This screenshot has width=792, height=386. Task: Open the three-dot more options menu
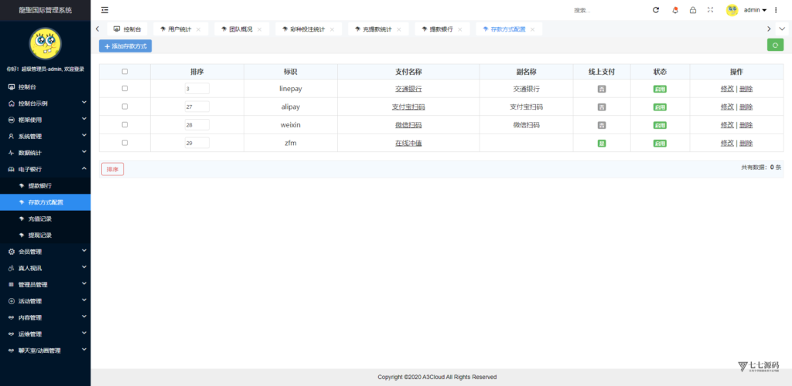click(x=776, y=10)
